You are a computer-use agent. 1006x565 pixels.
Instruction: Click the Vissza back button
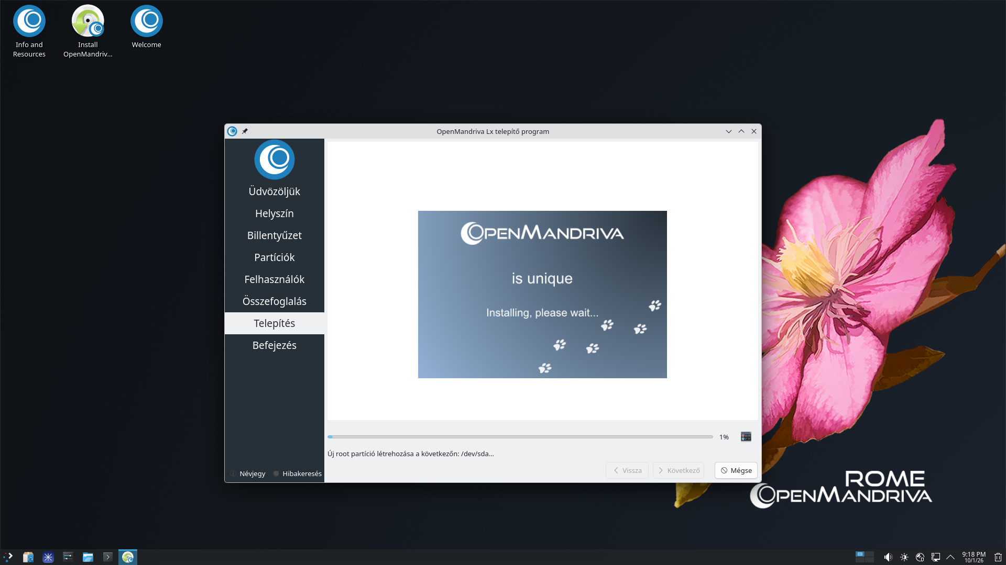(627, 470)
